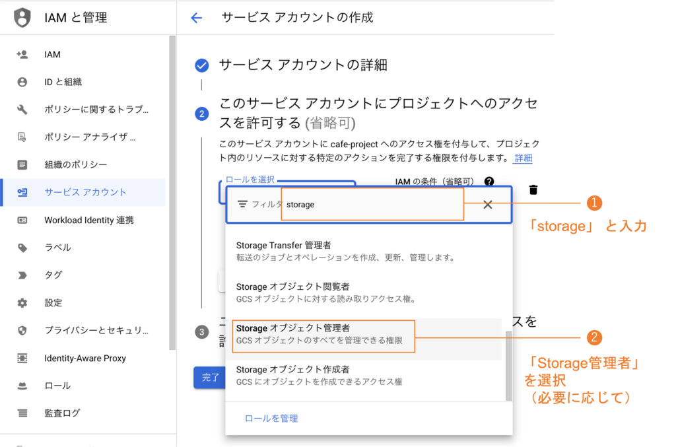Viewport: 676px width, 447px height.
Task: Click the Workload Identity 連携 card icon
Action: coord(22,220)
